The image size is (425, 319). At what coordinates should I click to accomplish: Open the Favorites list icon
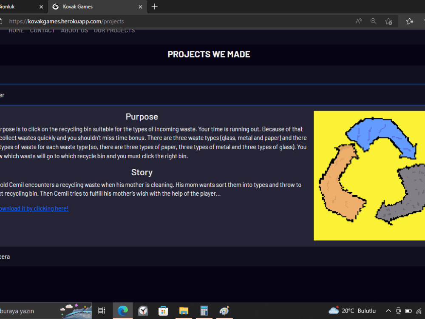(x=410, y=21)
